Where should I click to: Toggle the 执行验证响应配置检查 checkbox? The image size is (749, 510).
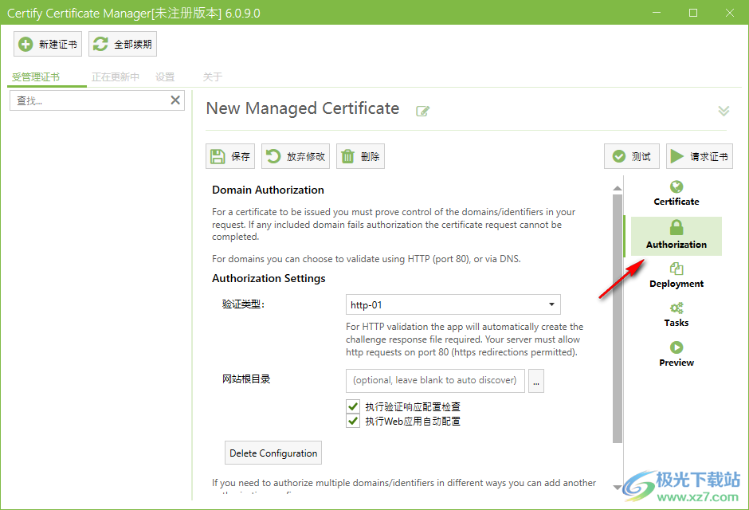(x=353, y=406)
